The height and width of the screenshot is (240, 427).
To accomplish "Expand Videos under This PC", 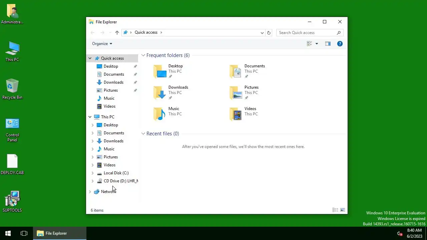I will pyautogui.click(x=92, y=165).
